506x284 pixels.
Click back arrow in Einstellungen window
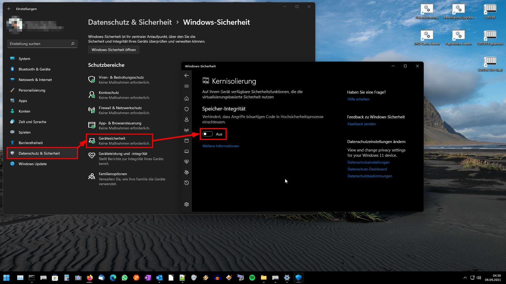point(9,9)
